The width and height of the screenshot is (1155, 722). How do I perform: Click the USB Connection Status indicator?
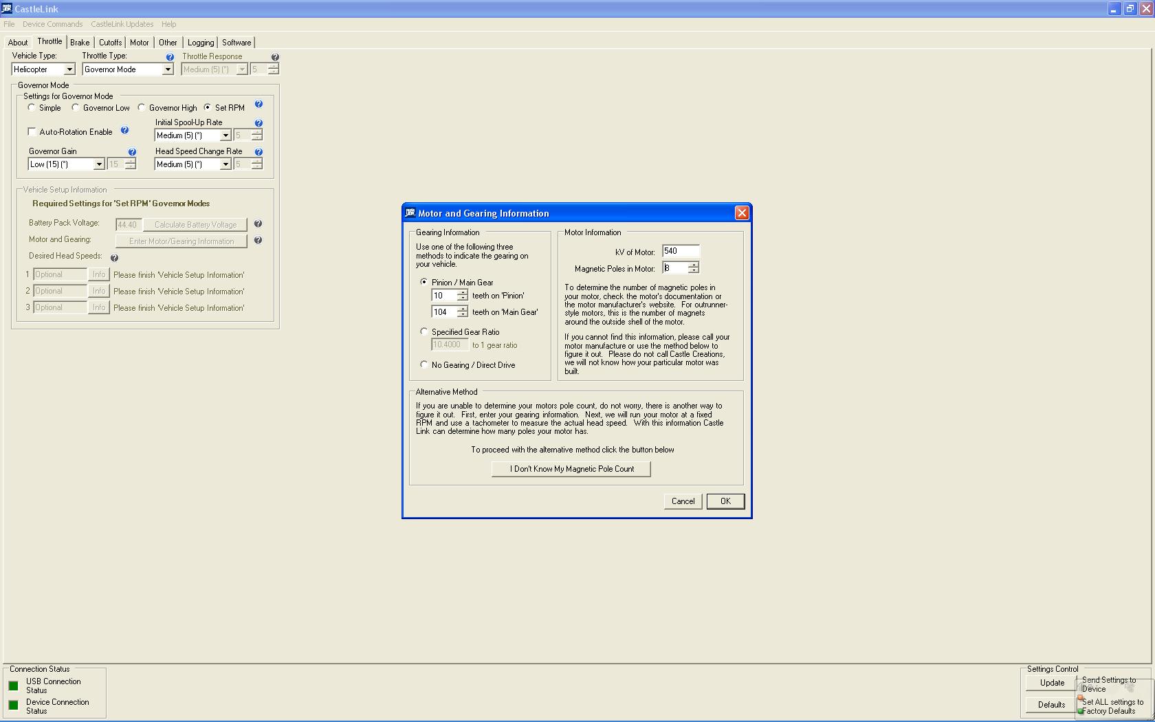click(13, 686)
